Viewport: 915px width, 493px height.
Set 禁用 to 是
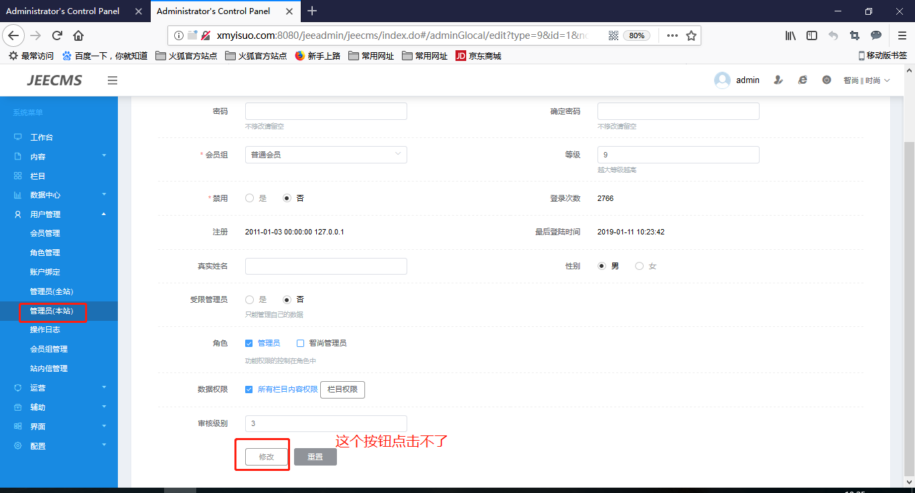(x=250, y=198)
